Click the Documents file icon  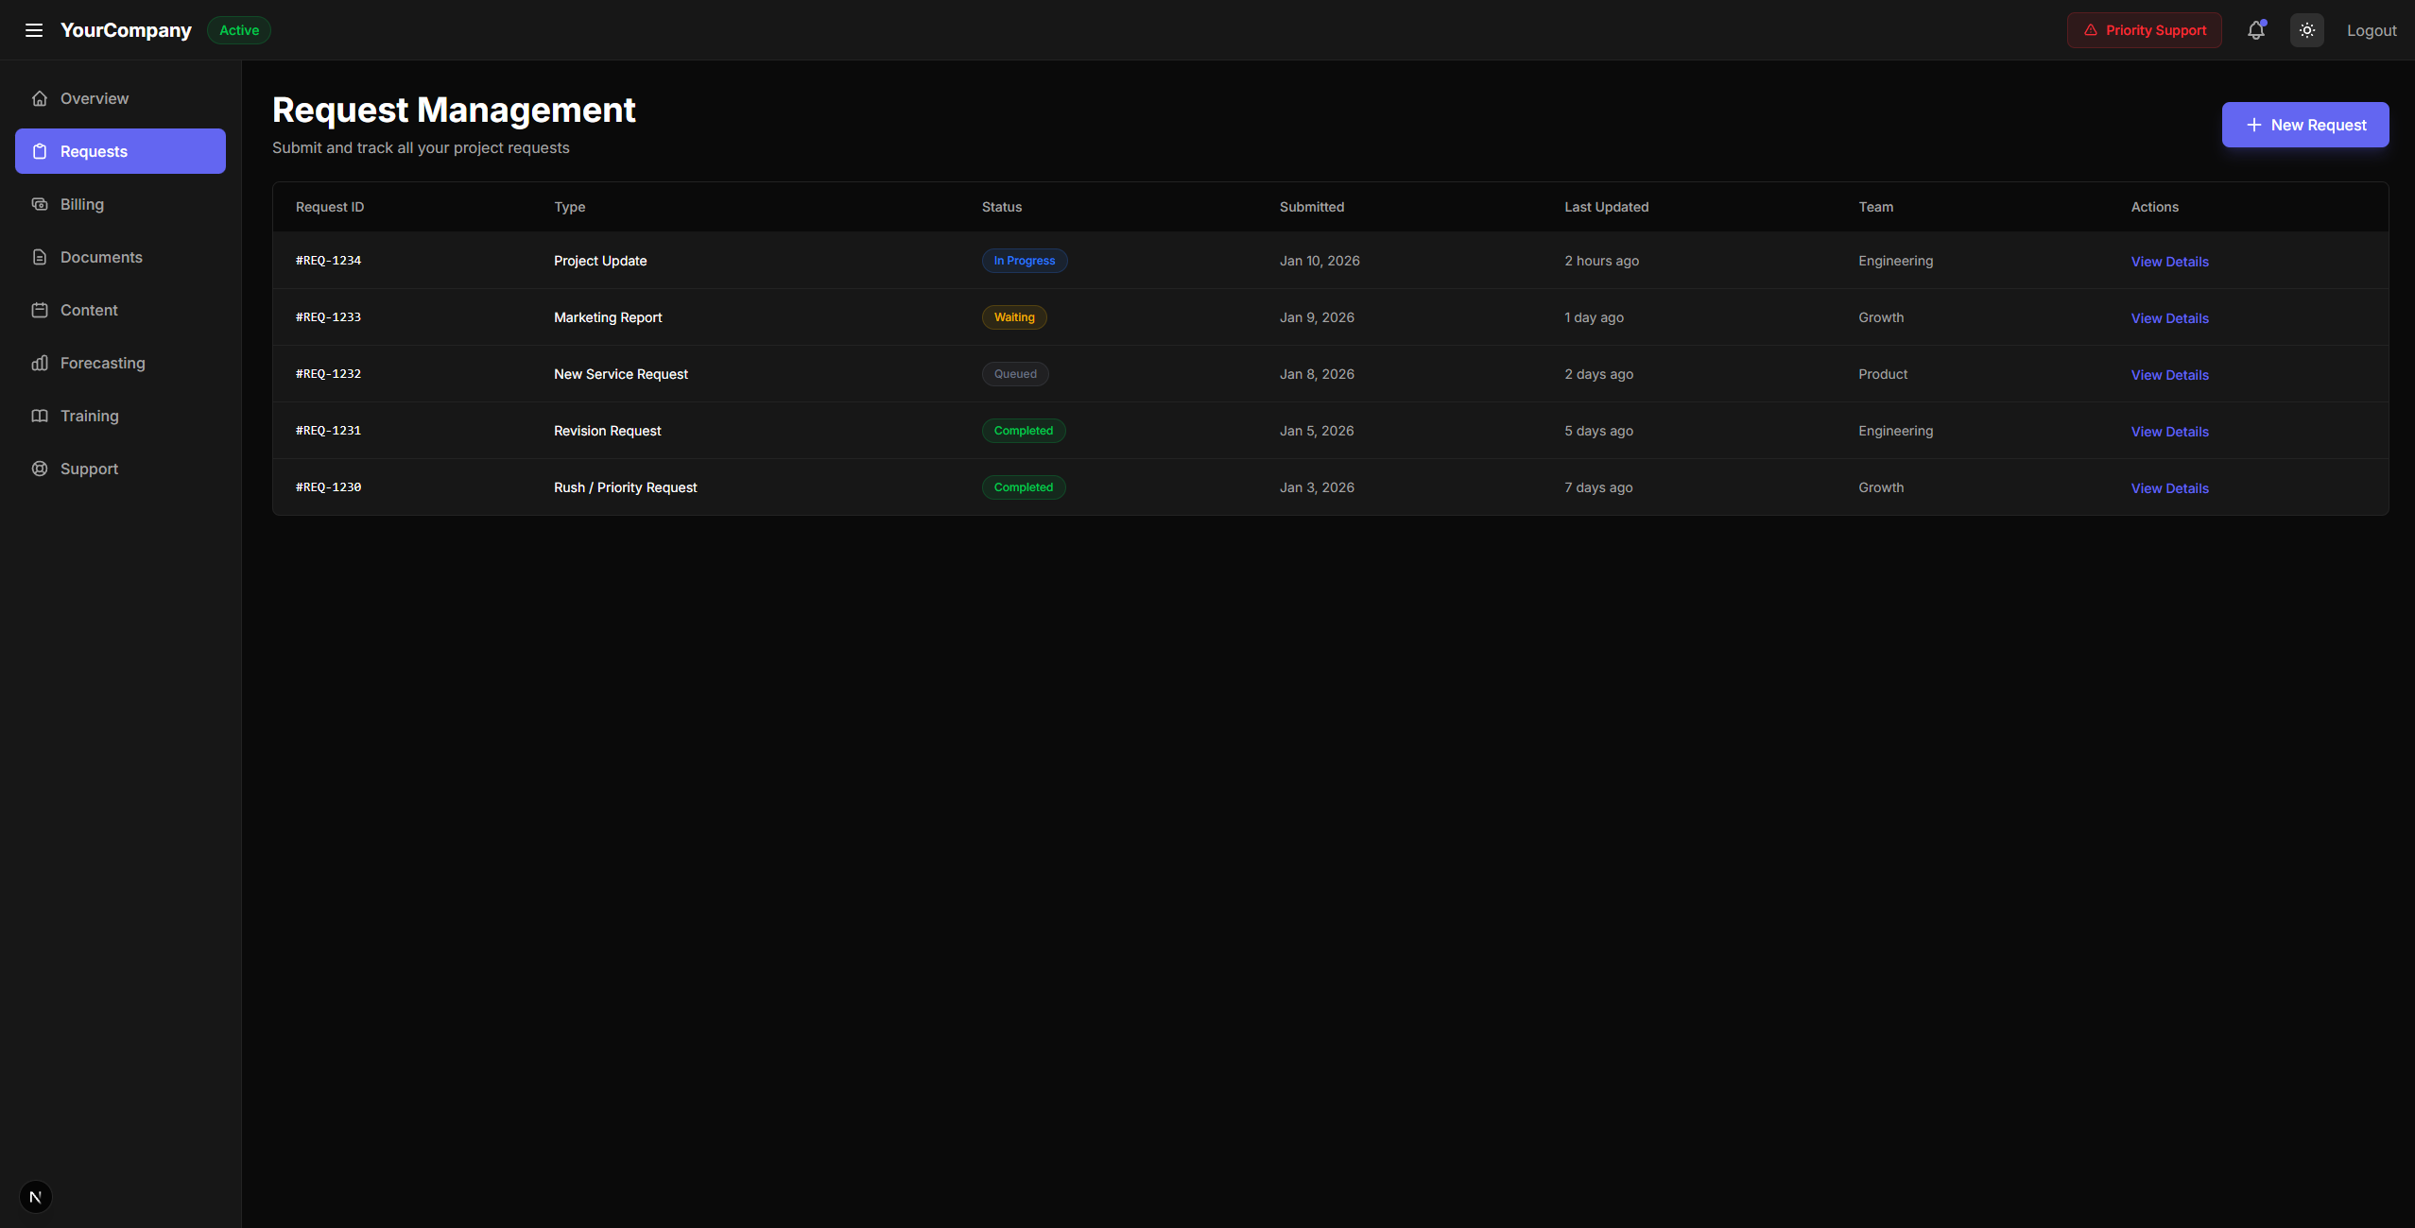[x=40, y=257]
